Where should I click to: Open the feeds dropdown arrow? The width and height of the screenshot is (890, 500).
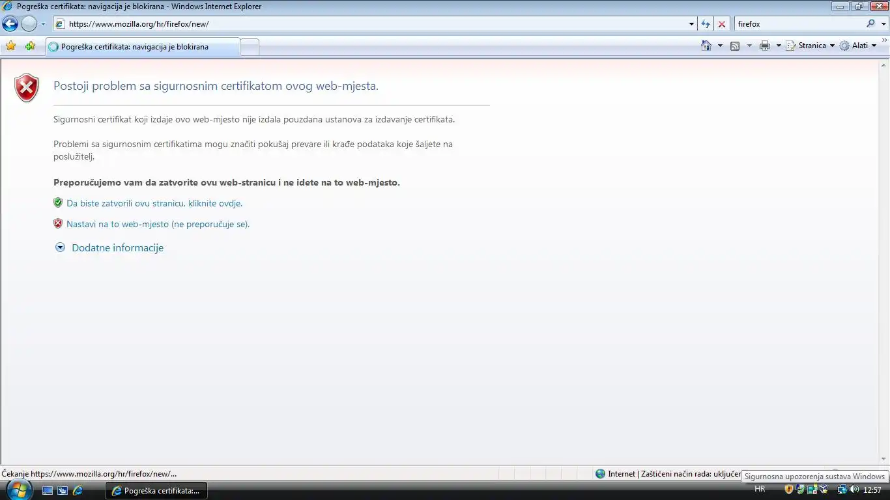tap(749, 46)
